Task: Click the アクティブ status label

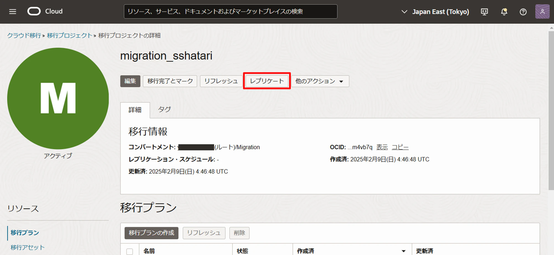Action: [x=58, y=156]
